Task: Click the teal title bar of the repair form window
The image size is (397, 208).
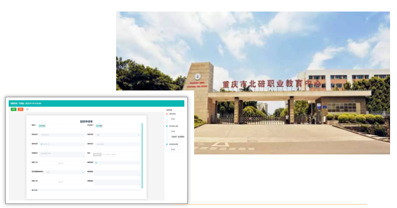Action: tap(97, 104)
